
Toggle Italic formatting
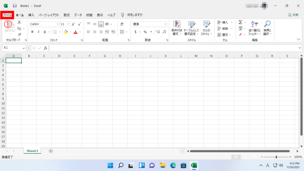pyautogui.click(x=39, y=32)
